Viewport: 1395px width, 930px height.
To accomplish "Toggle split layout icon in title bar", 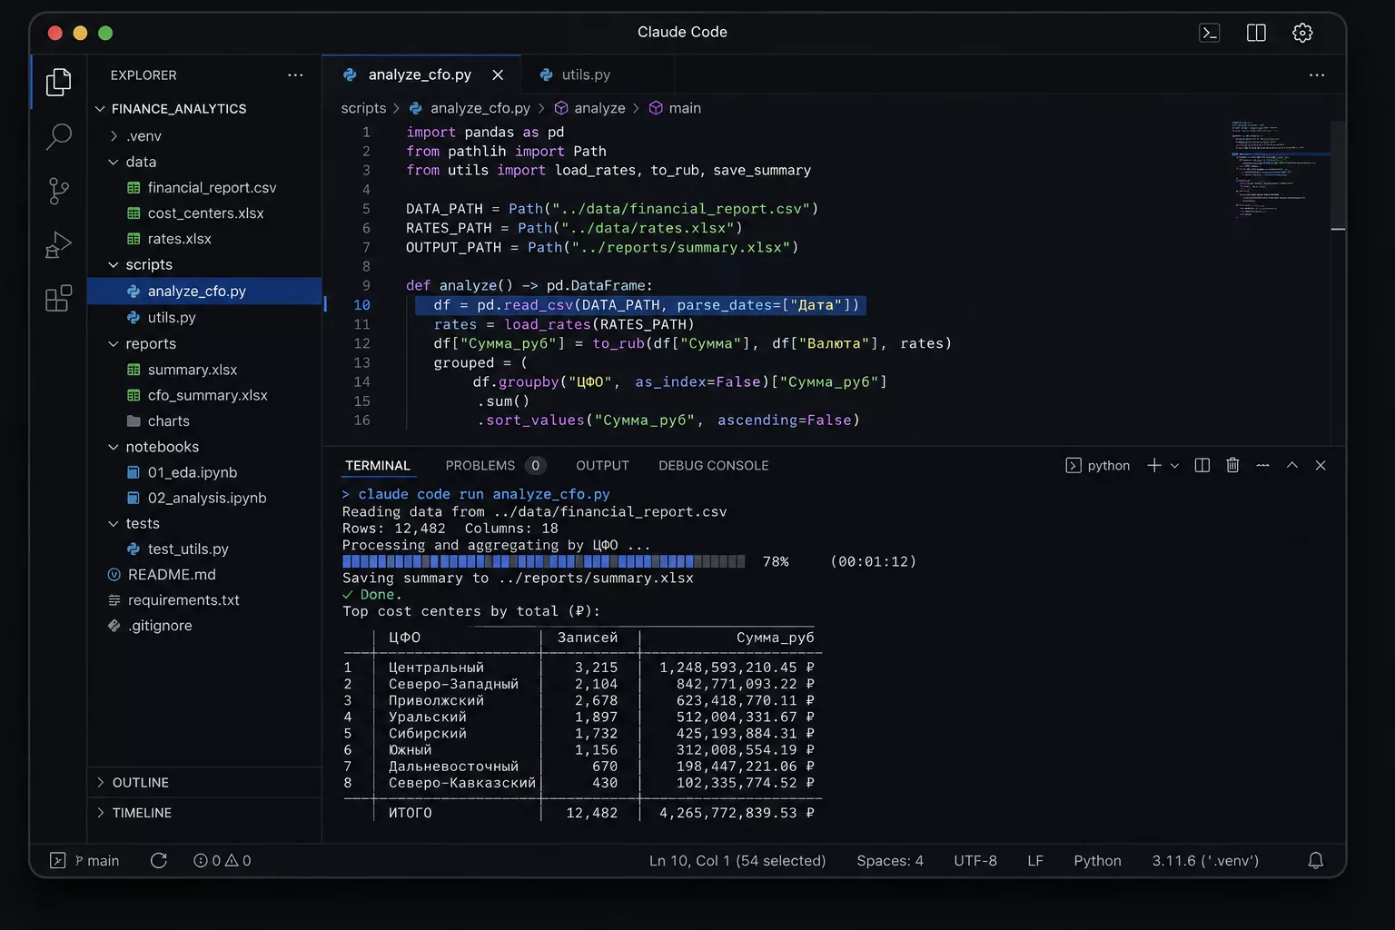I will pos(1256,33).
